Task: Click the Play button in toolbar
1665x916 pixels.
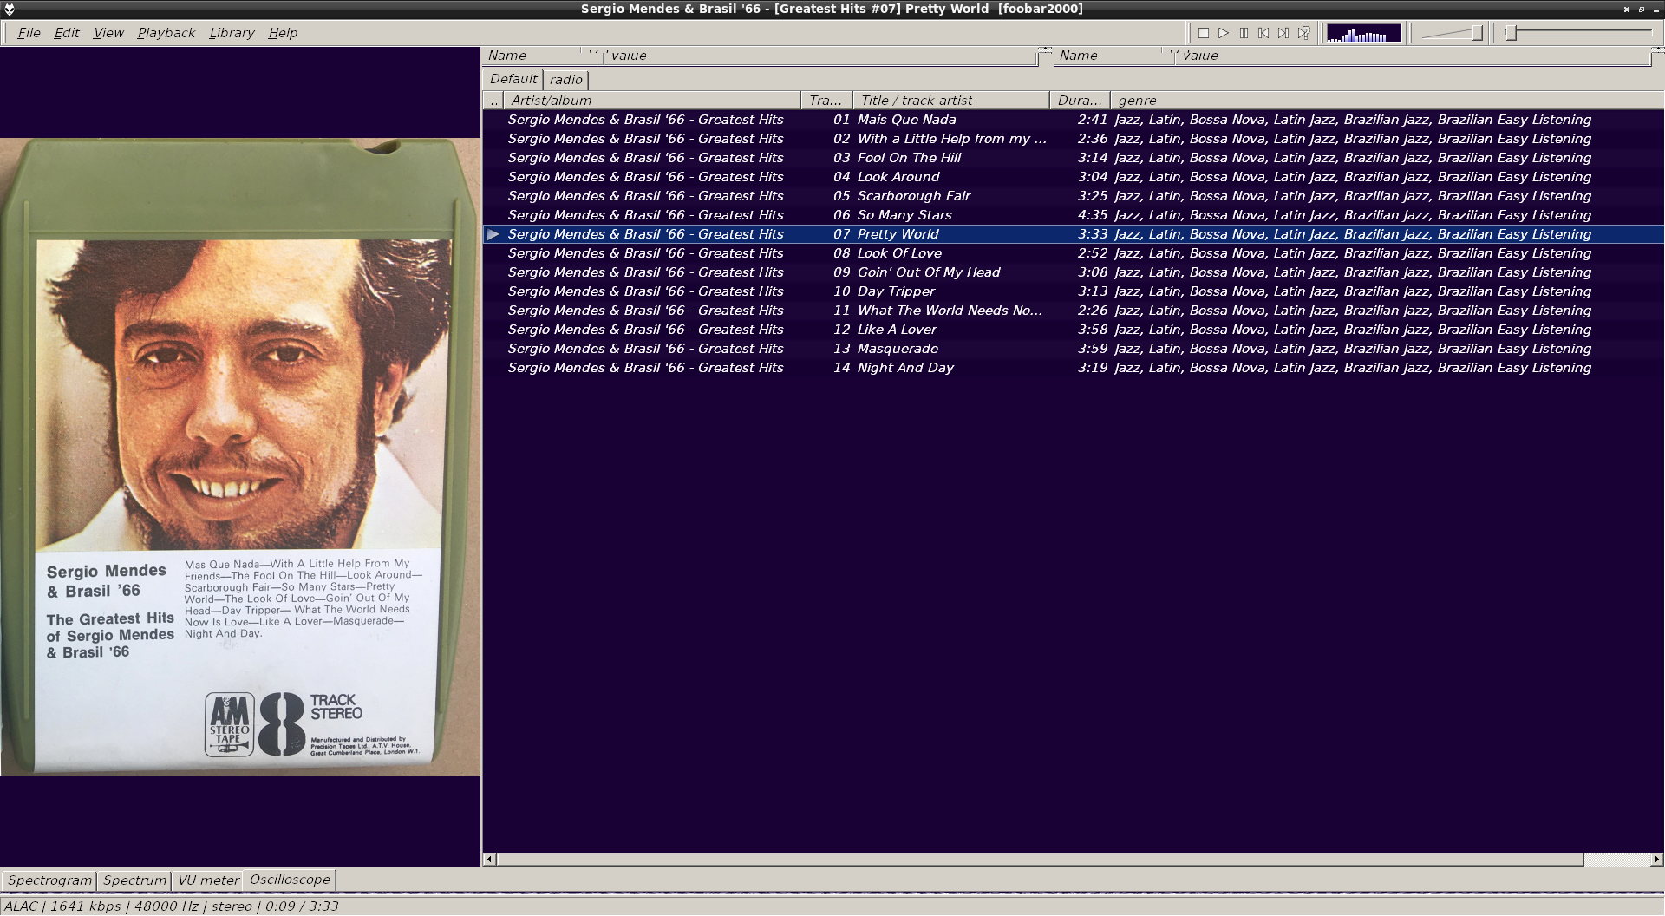Action: (1224, 33)
